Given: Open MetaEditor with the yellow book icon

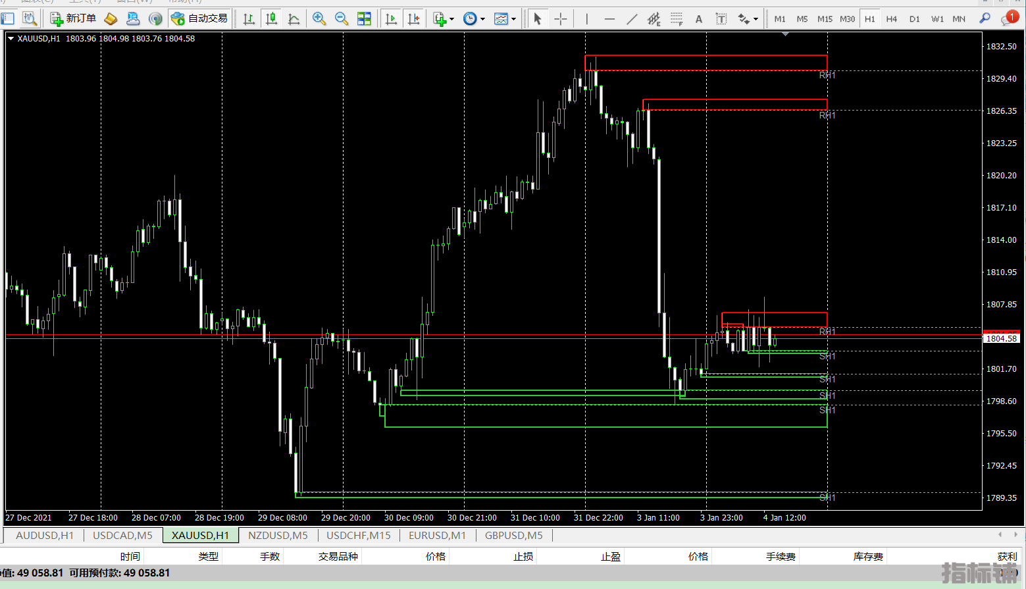Looking at the screenshot, I should click(x=111, y=18).
